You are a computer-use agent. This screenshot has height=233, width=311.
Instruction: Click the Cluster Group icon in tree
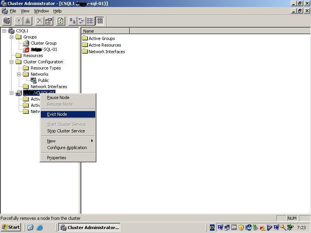[26, 43]
